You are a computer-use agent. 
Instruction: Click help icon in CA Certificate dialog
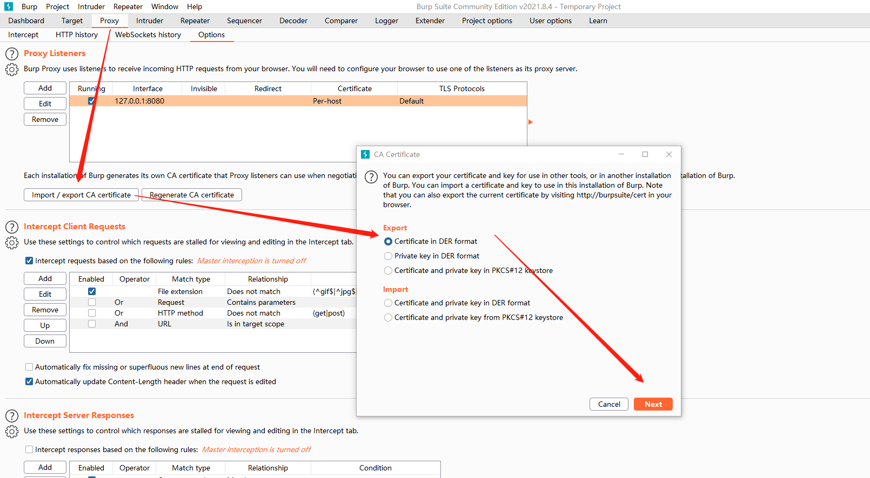[x=371, y=177]
